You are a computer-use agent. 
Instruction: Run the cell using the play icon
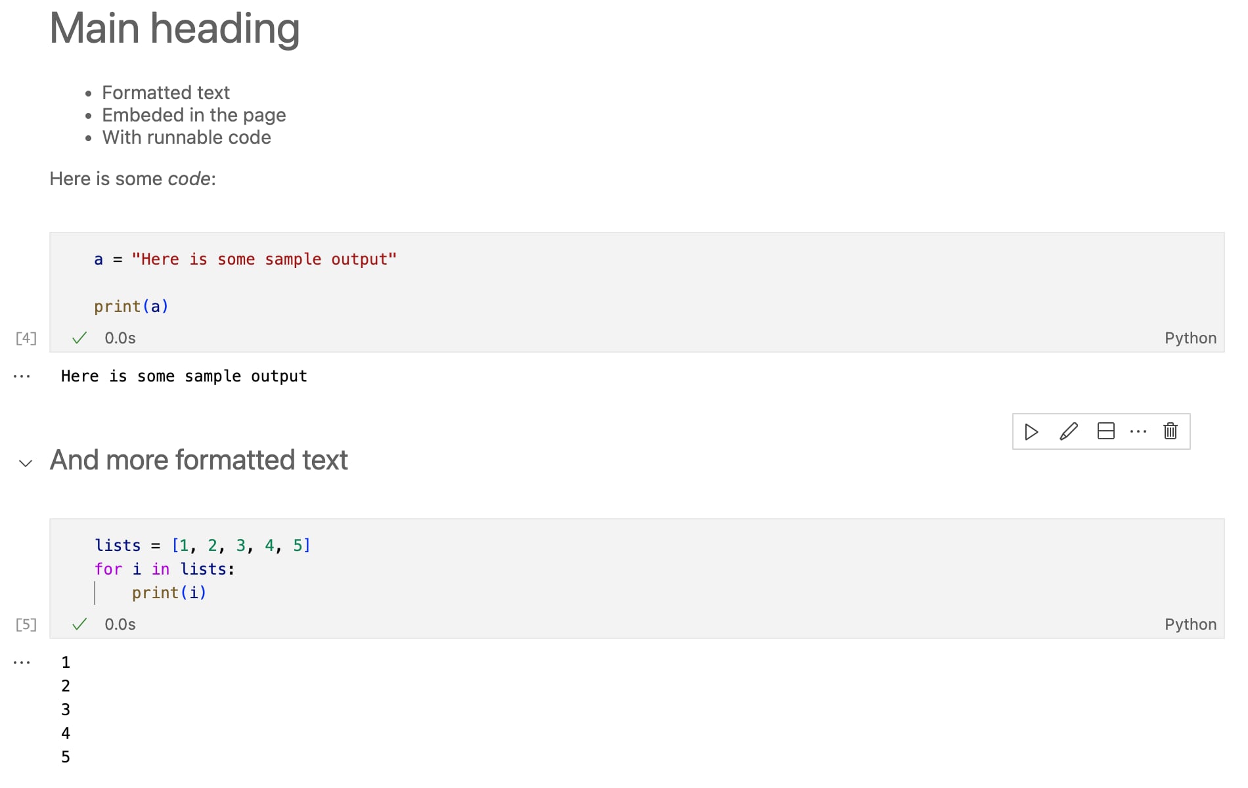click(x=1031, y=431)
